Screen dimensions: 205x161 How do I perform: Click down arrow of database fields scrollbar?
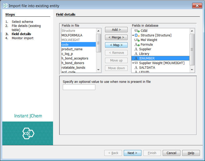pyautogui.click(x=192, y=69)
